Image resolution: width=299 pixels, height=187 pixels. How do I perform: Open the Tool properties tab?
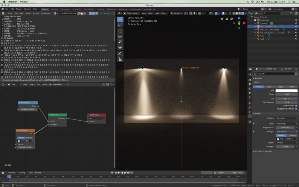250,74
